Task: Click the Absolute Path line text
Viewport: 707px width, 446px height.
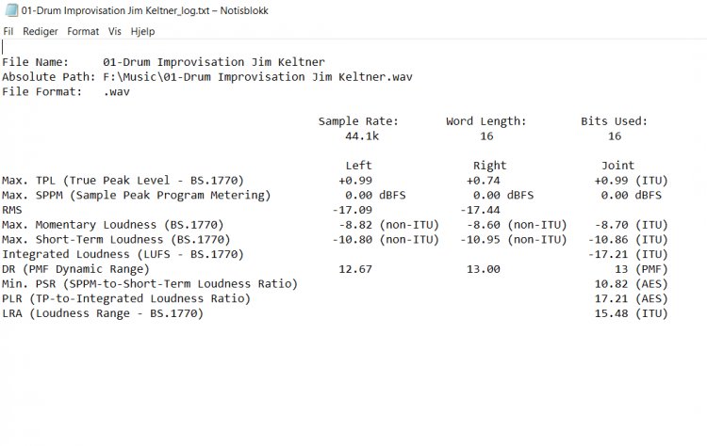Action: coord(207,77)
